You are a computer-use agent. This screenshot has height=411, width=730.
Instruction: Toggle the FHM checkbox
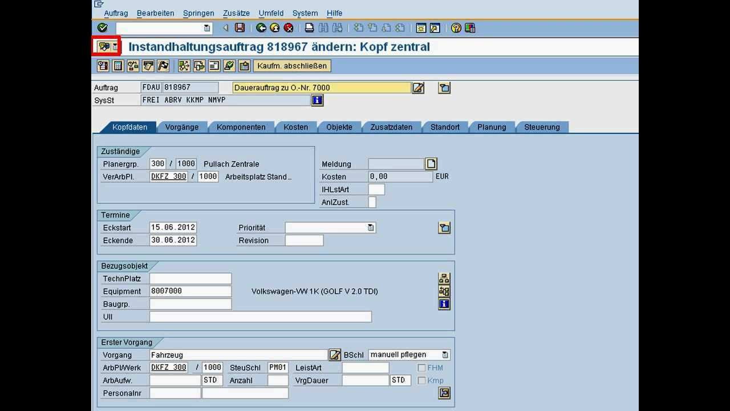421,368
